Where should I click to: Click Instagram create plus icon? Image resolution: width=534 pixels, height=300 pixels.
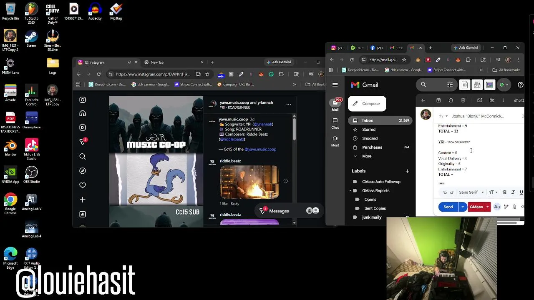(x=83, y=200)
